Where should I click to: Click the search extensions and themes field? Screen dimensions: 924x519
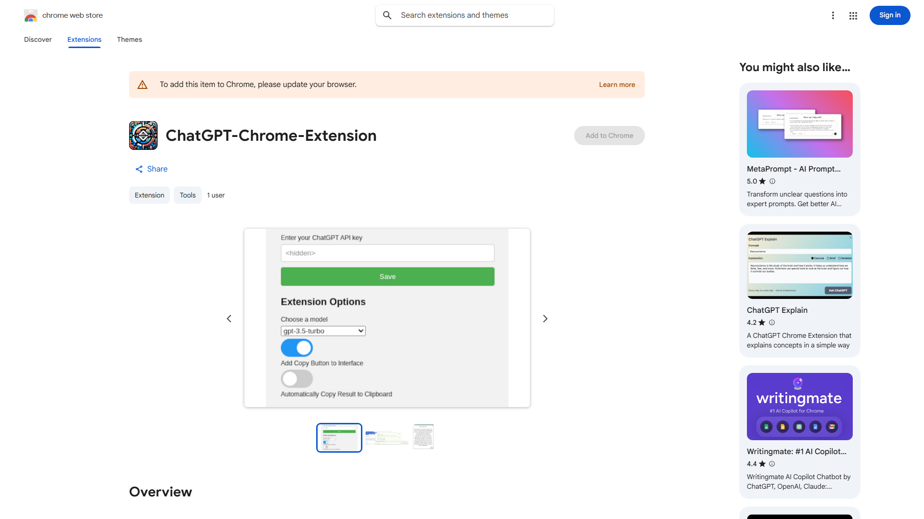click(x=464, y=15)
